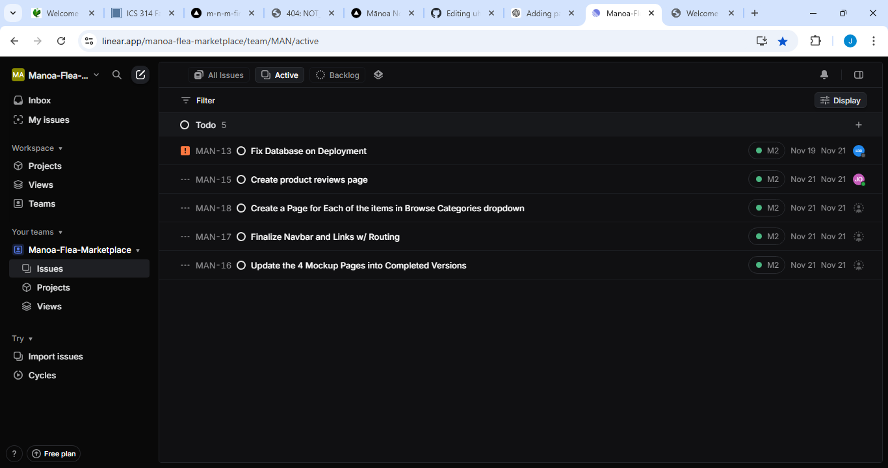Switch to All Issues tab
The width and height of the screenshot is (888, 468).
tap(219, 75)
